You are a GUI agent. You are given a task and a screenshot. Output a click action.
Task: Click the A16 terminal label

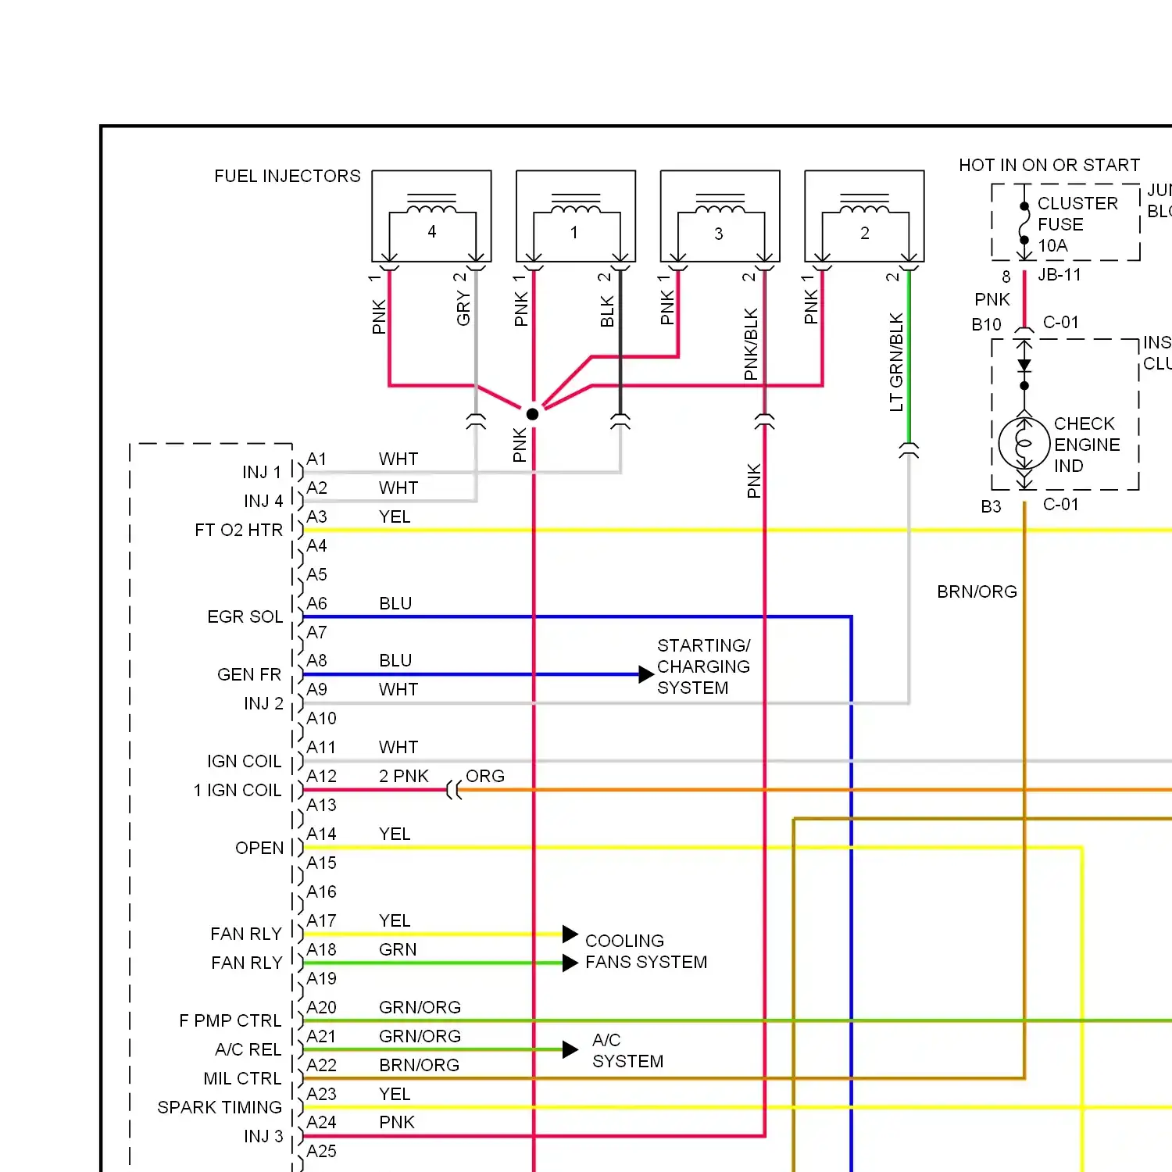[x=321, y=892]
